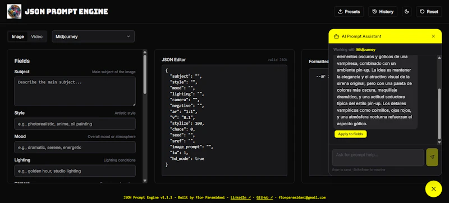Open the GitHub link in the footer
449x203 pixels.
(x=264, y=197)
